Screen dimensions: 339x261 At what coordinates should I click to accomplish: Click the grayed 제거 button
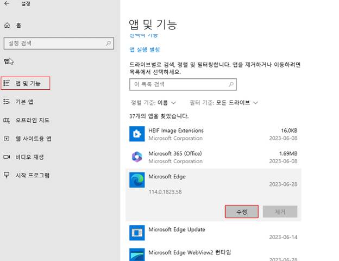(280, 212)
